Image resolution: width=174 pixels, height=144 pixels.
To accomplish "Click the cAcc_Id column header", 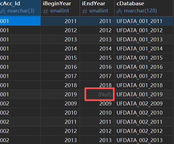I will (20, 8).
